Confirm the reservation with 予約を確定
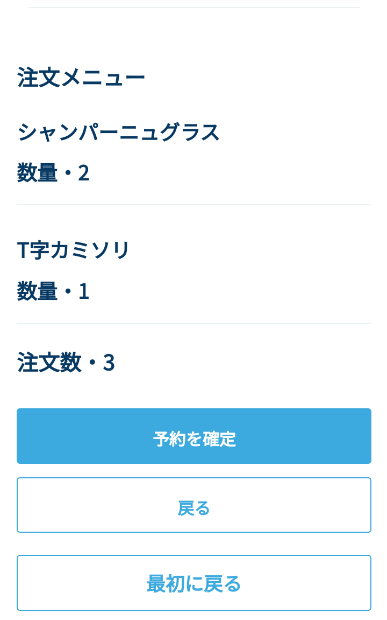Screen dimensions: 387x620 click(x=193, y=436)
